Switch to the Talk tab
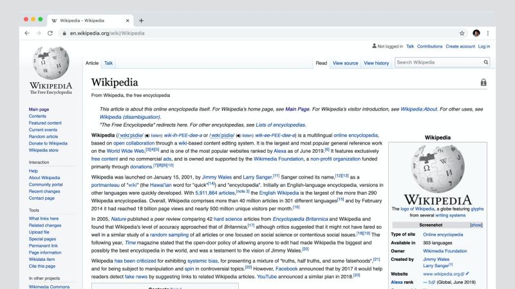Image resolution: width=515 pixels, height=289 pixels. 109,63
